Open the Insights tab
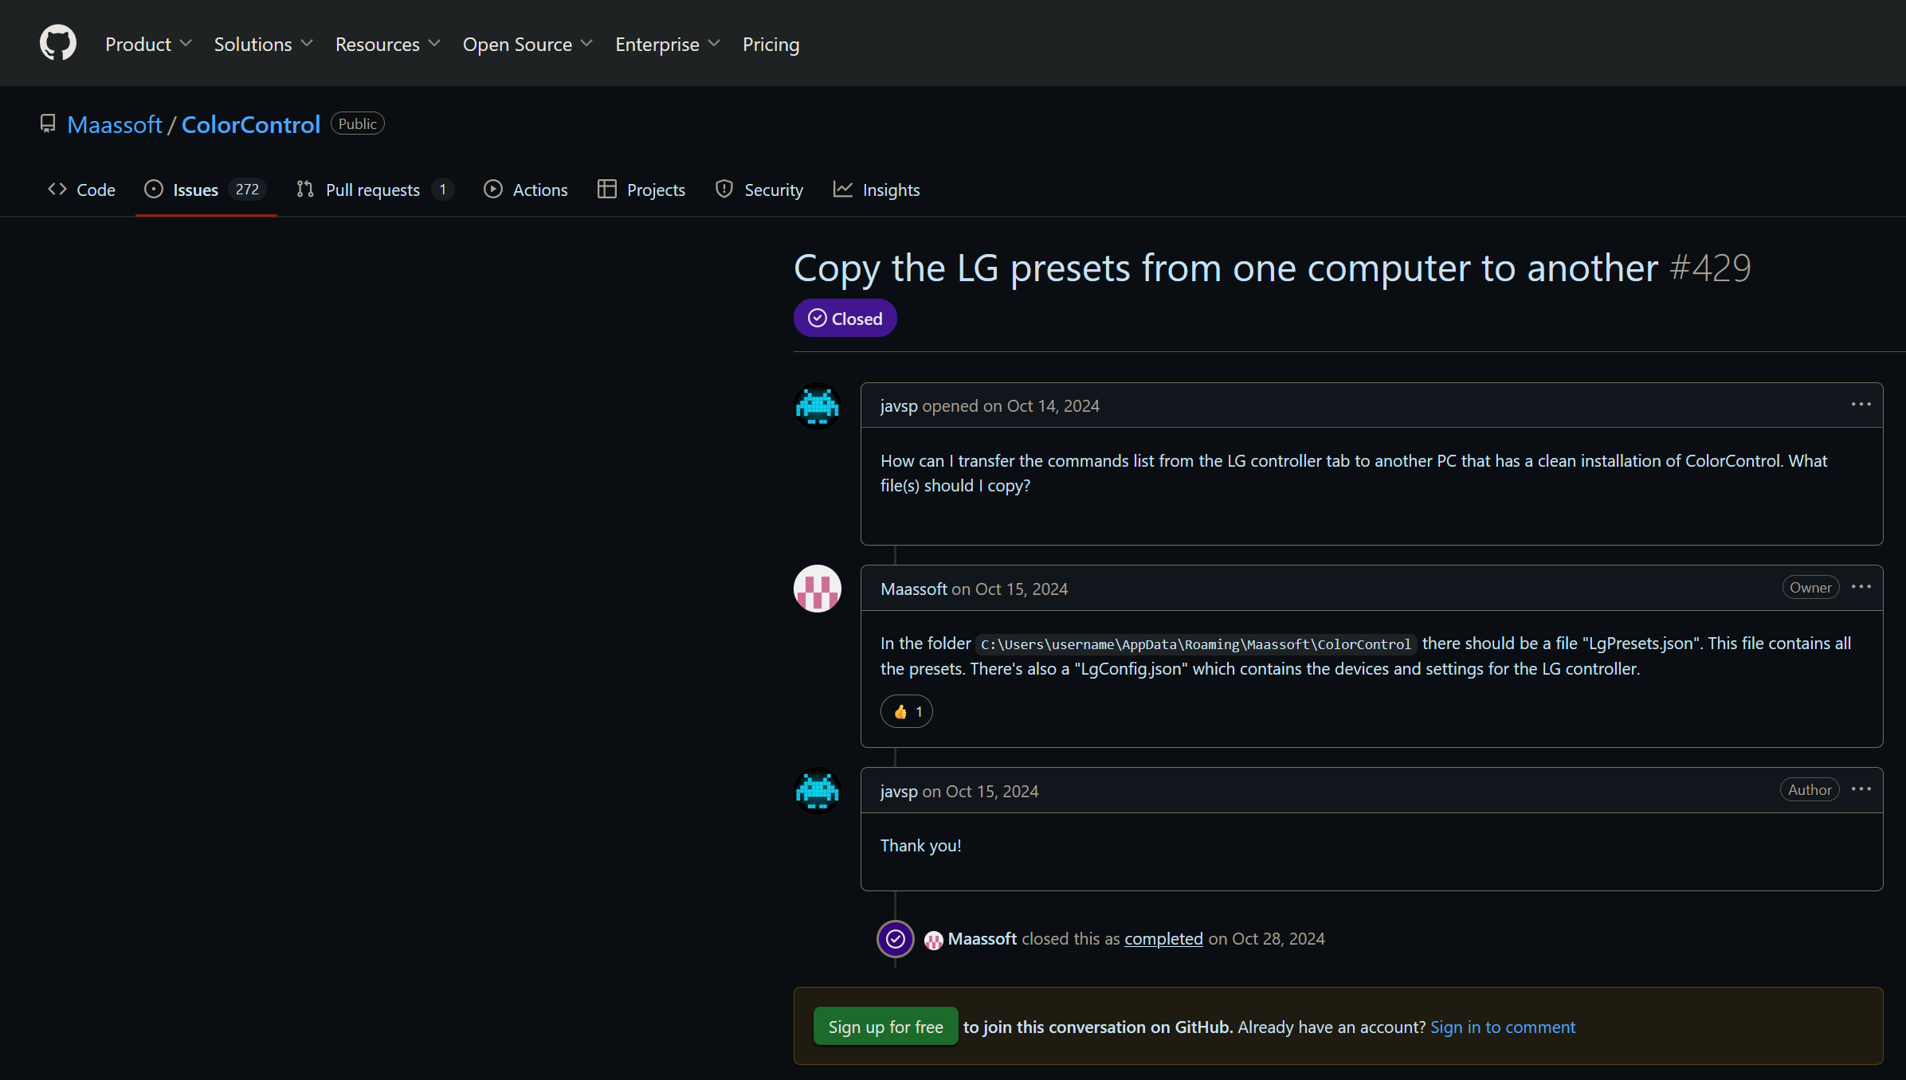The image size is (1906, 1080). tap(877, 190)
